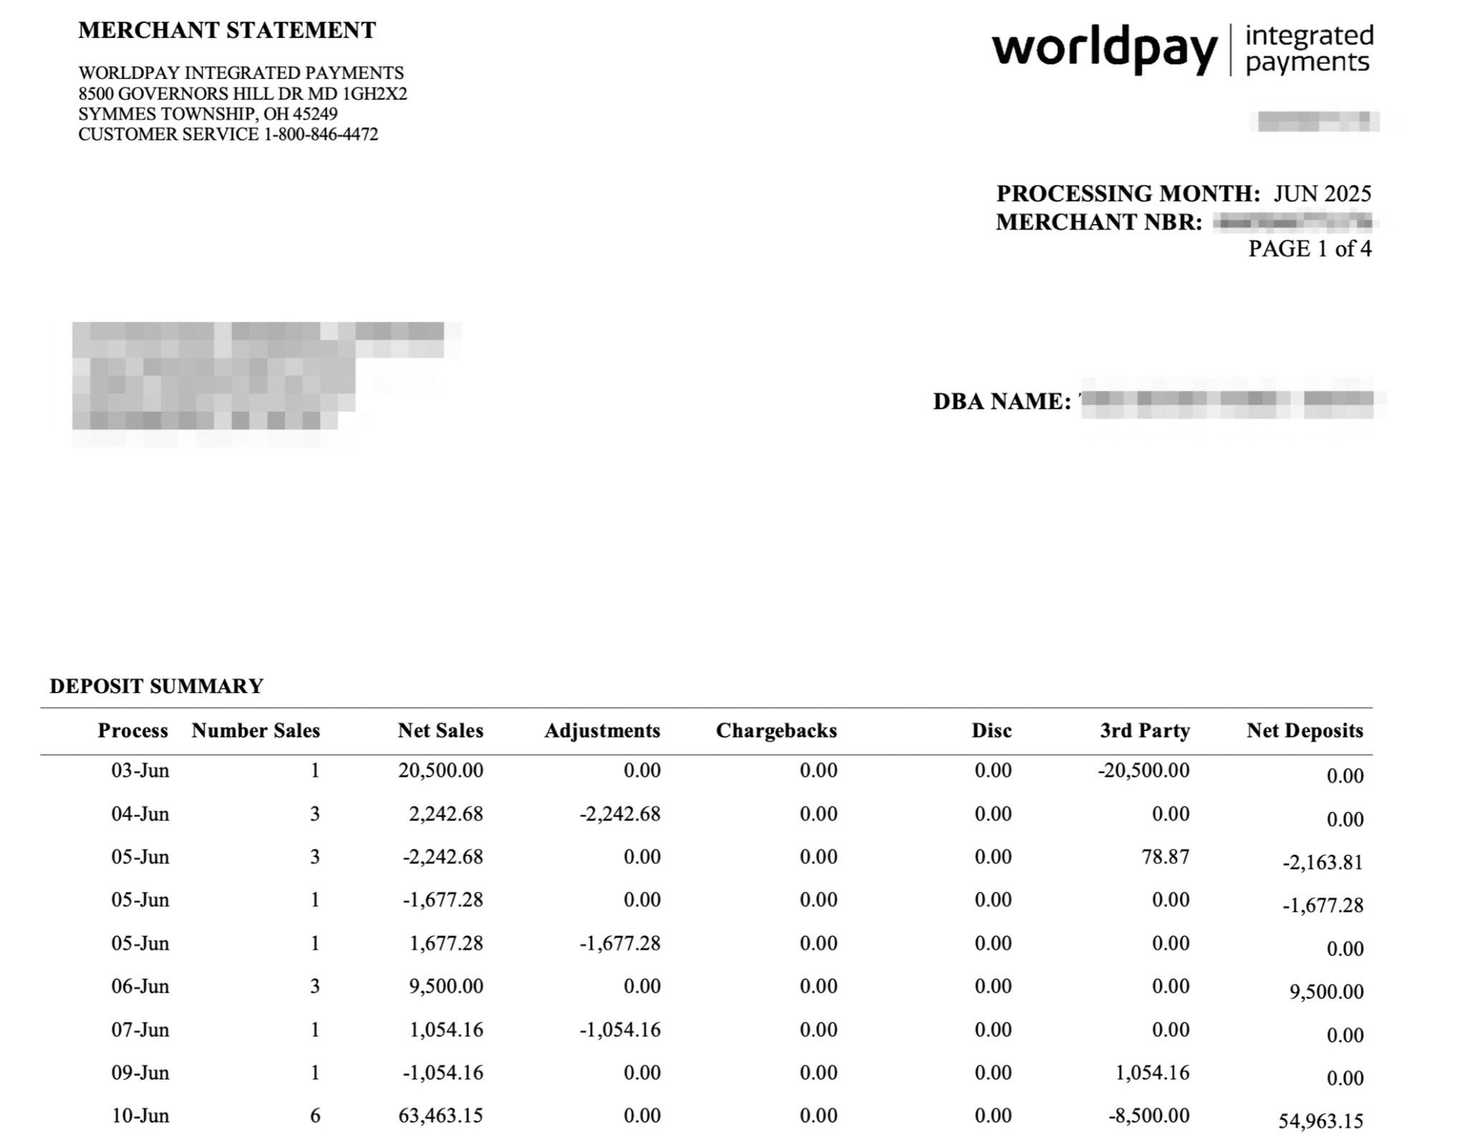Image resolution: width=1466 pixels, height=1141 pixels.
Task: Click the Net Sales column header
Action: [x=441, y=731]
